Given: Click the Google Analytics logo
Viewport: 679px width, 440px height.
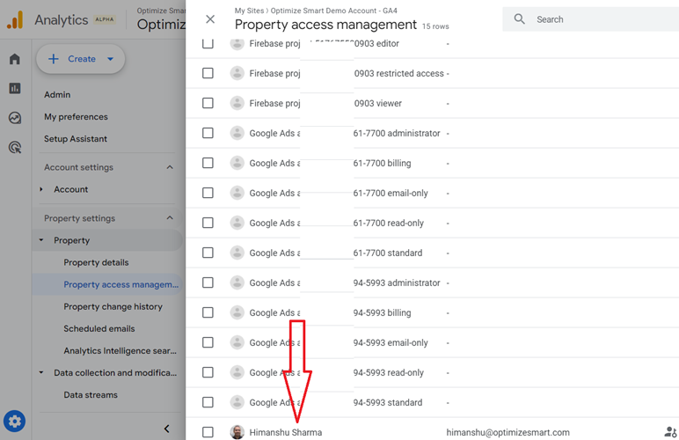Looking at the screenshot, I should point(15,20).
